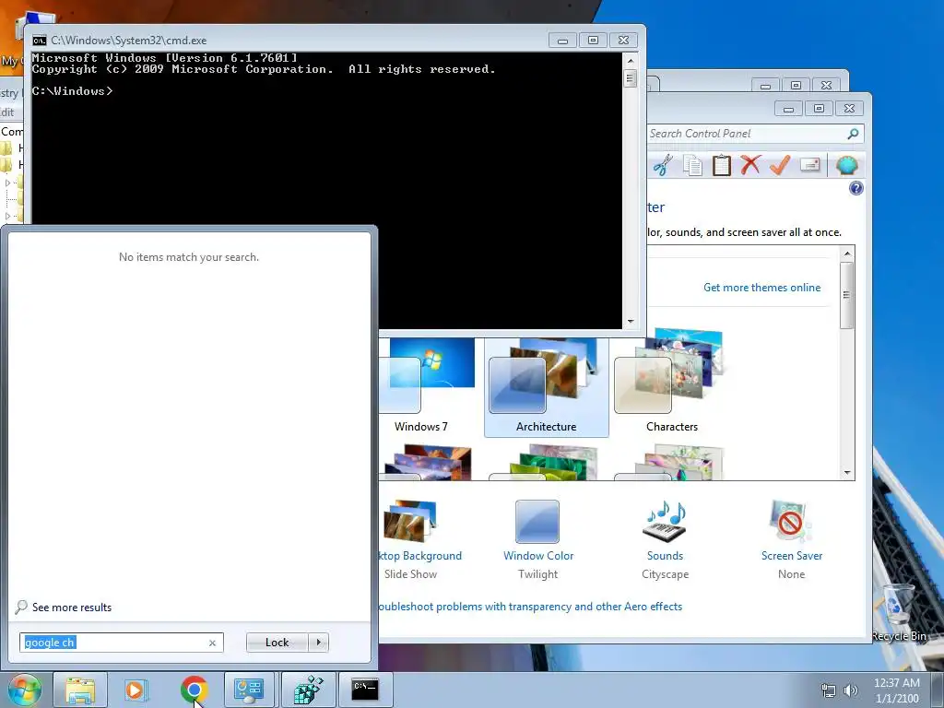Click the Paste clipboard icon in Control Panel toolbar

(x=721, y=165)
